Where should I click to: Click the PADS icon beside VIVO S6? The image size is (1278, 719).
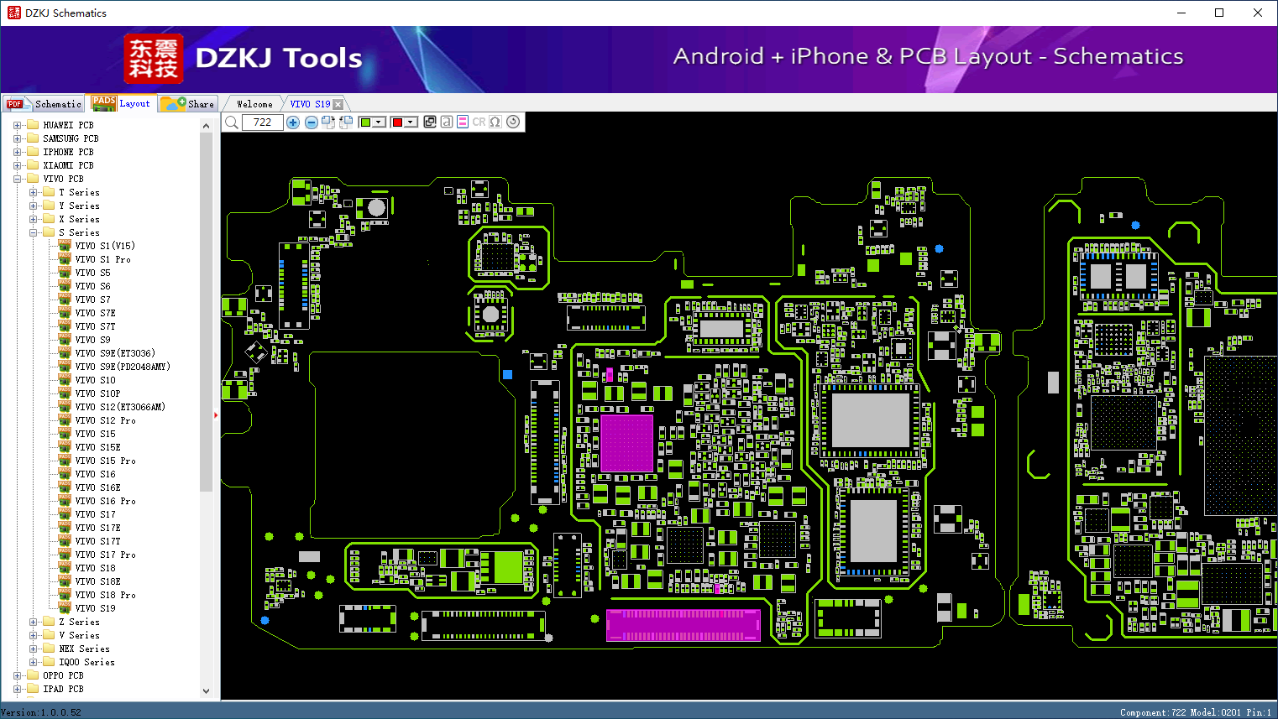[x=65, y=286]
